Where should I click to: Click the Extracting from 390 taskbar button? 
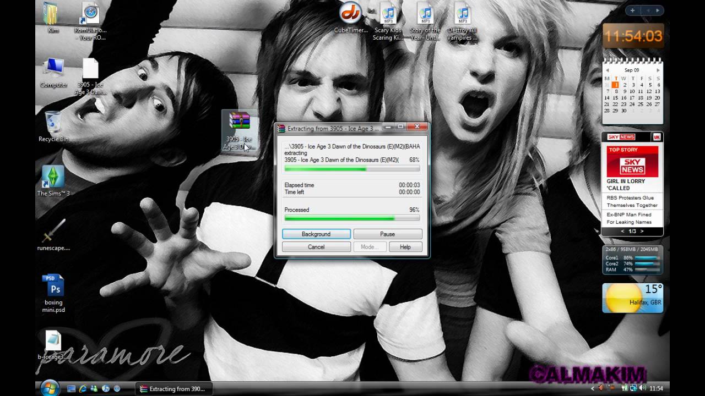point(173,388)
